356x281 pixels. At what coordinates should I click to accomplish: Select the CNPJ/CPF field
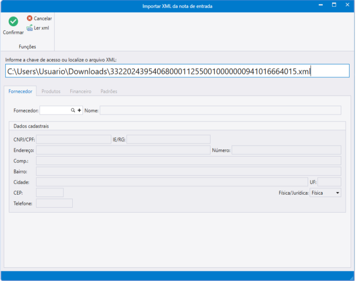74,140
